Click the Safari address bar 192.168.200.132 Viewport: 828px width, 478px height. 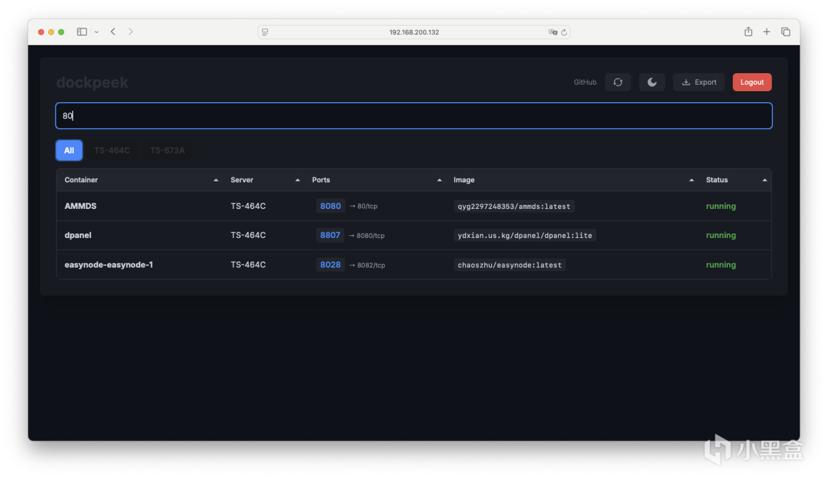tap(414, 32)
